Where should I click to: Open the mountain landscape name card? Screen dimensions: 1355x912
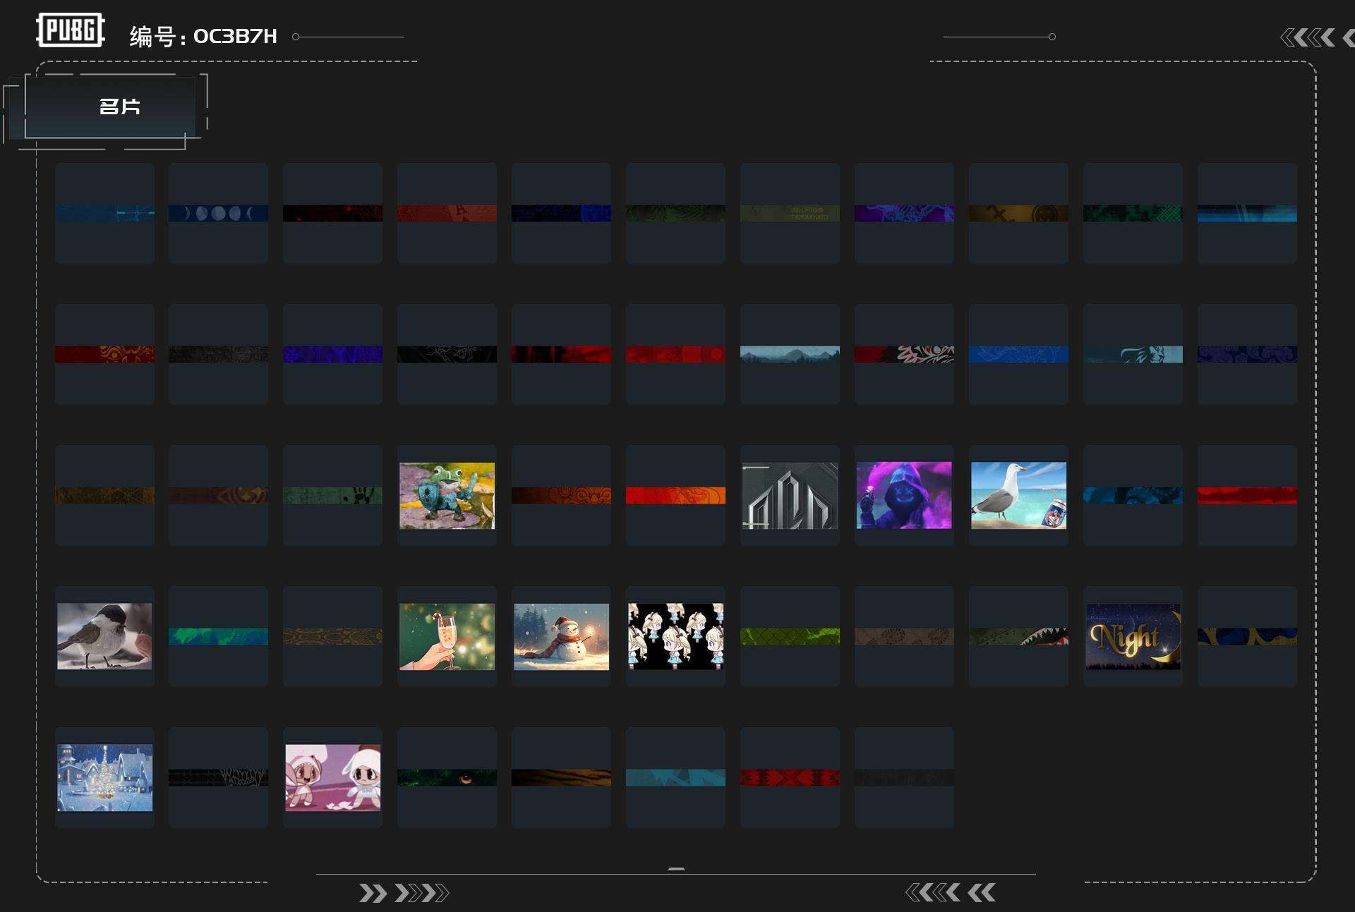pyautogui.click(x=790, y=354)
